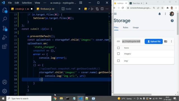The width and height of the screenshot is (179, 101).
Task: Click the gs://myblogsite bucket path
Action: [x=131, y=41]
